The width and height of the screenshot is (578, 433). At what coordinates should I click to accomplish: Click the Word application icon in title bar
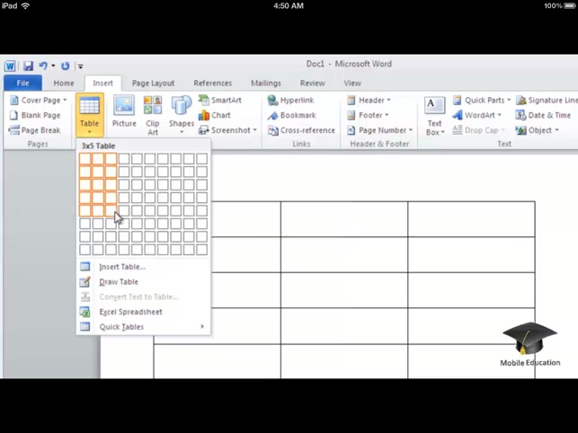pyautogui.click(x=10, y=66)
